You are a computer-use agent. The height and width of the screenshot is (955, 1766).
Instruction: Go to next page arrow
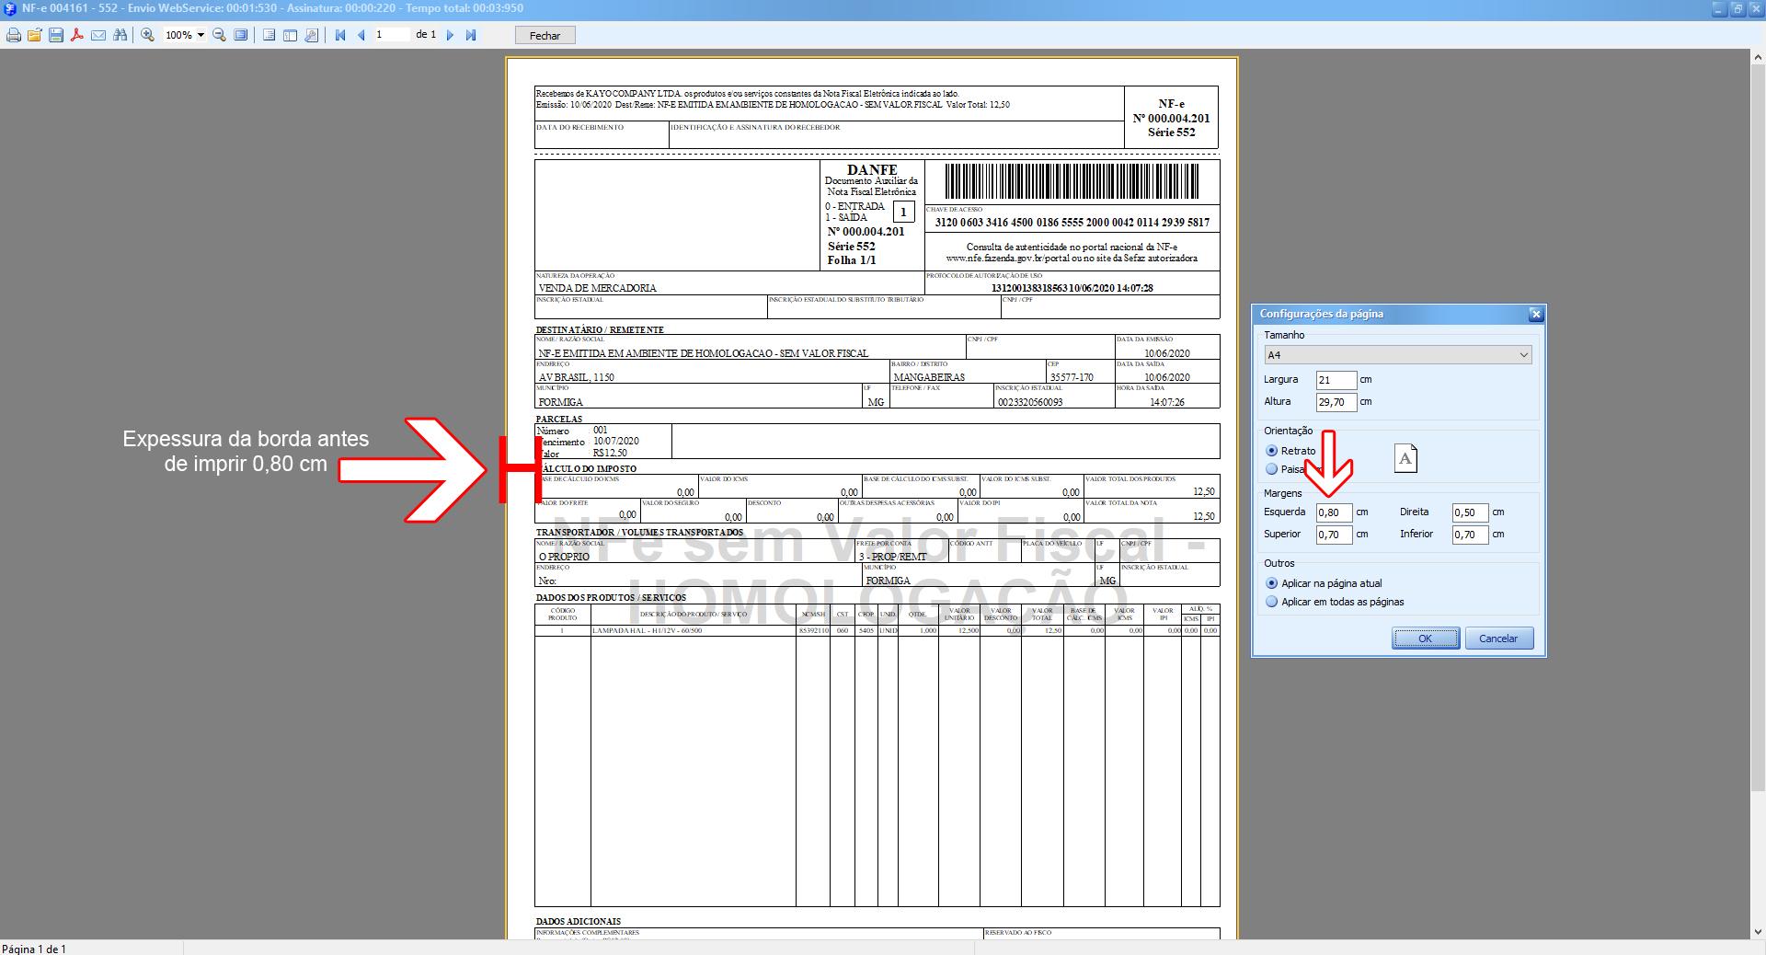click(450, 35)
